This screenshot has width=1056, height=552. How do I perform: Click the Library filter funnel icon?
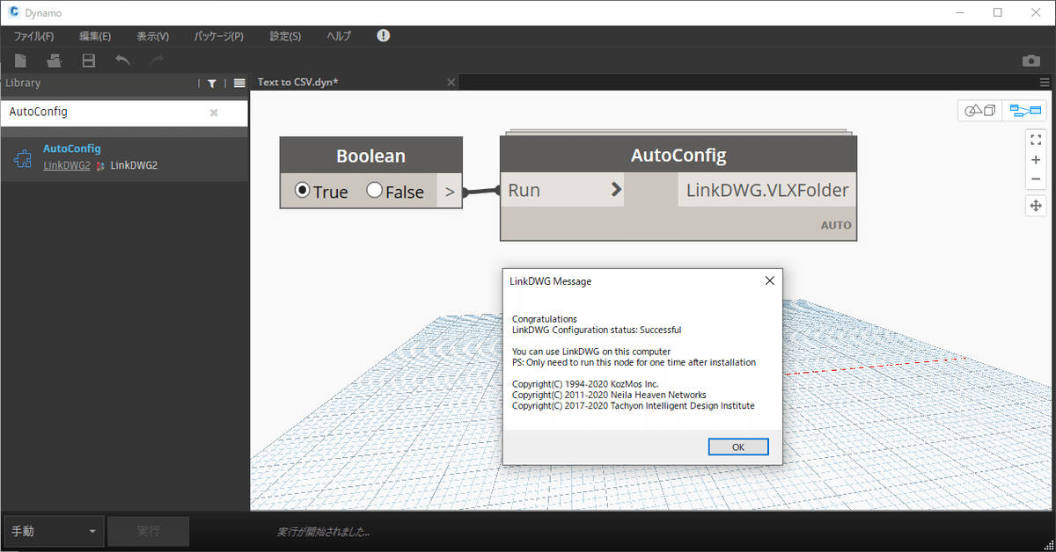(x=212, y=83)
